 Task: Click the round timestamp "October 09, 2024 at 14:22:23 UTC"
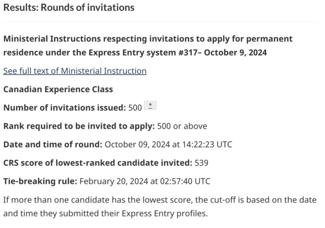(x=168, y=144)
